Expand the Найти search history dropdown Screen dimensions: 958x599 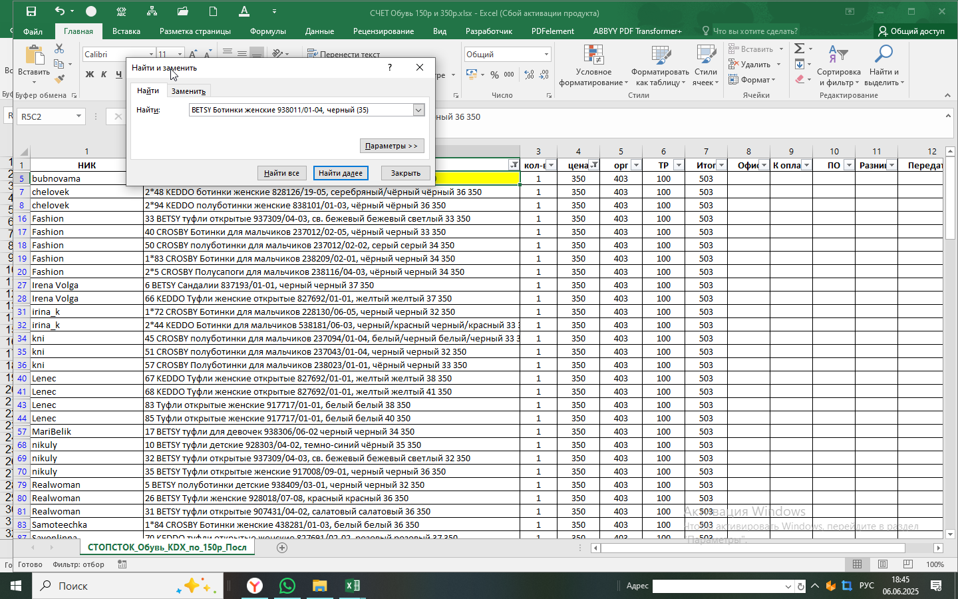418,110
